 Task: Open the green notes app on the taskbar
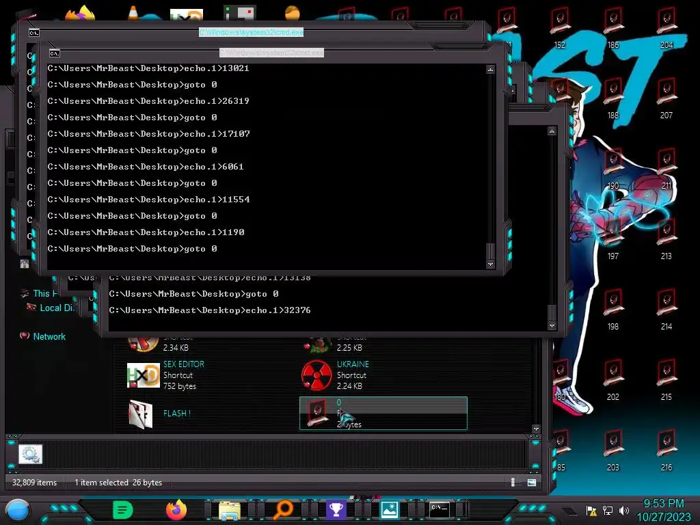coord(123,510)
